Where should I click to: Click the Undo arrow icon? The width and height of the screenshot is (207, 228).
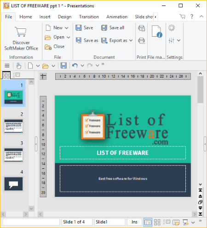75,66
